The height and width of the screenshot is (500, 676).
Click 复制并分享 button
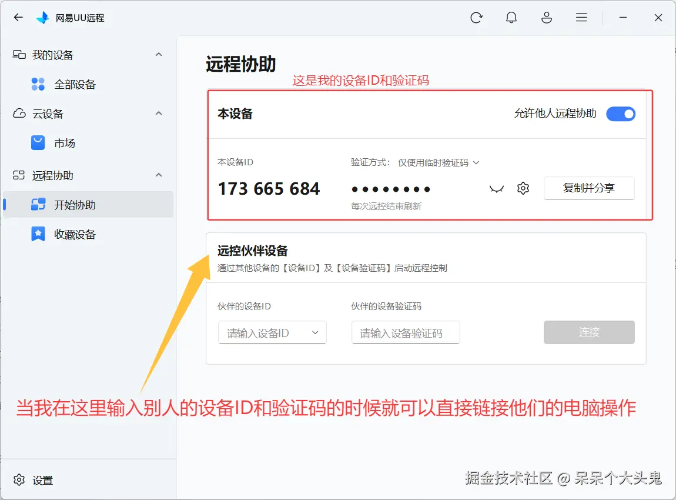coord(589,188)
